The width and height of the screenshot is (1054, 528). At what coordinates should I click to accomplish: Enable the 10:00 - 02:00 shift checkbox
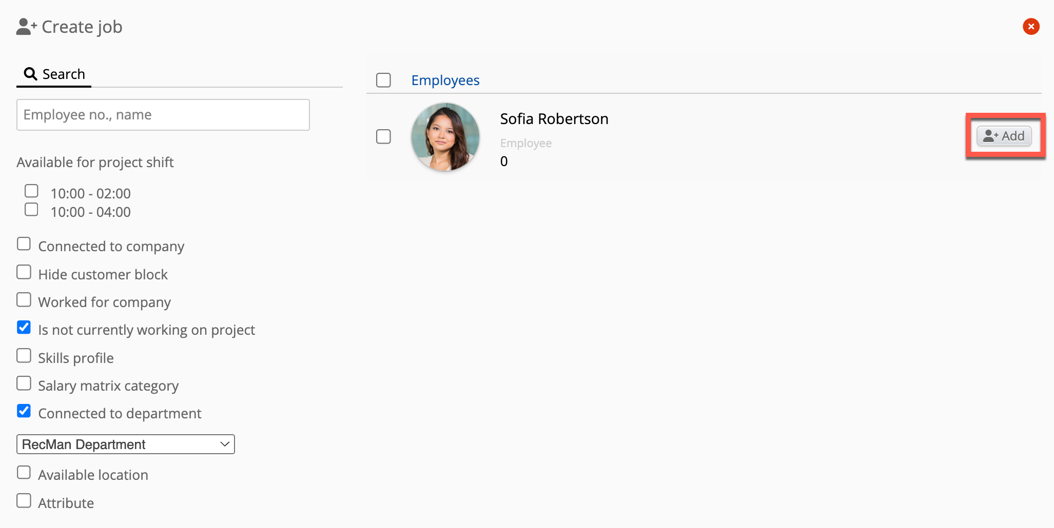point(32,191)
